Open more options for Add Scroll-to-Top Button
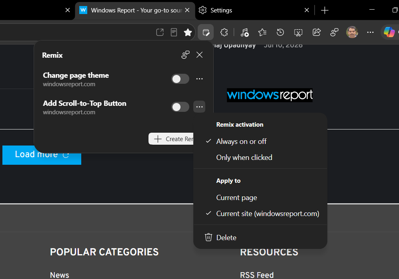The width and height of the screenshot is (399, 279). tap(199, 107)
